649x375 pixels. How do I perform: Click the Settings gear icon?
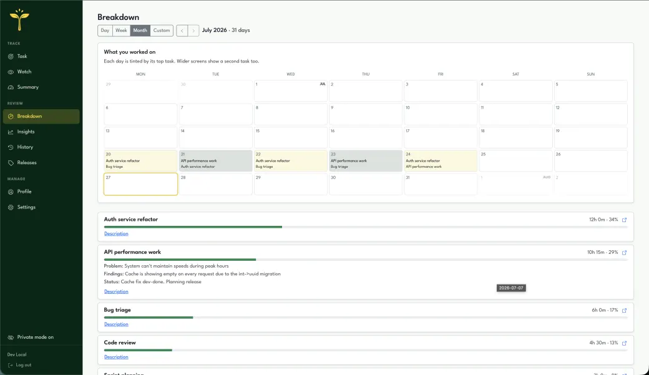click(x=11, y=207)
